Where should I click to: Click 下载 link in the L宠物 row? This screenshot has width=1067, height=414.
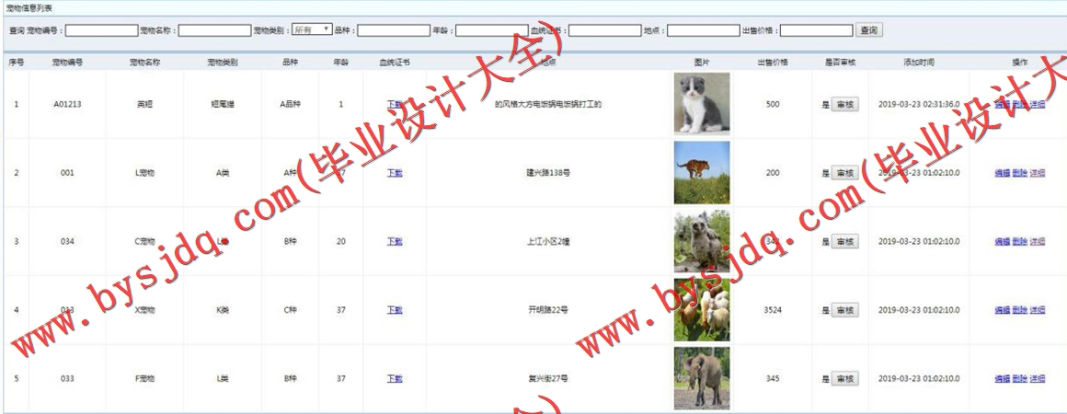(395, 173)
